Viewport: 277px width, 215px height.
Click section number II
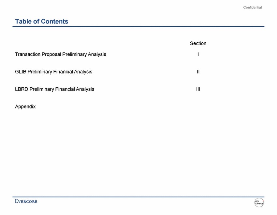click(198, 72)
